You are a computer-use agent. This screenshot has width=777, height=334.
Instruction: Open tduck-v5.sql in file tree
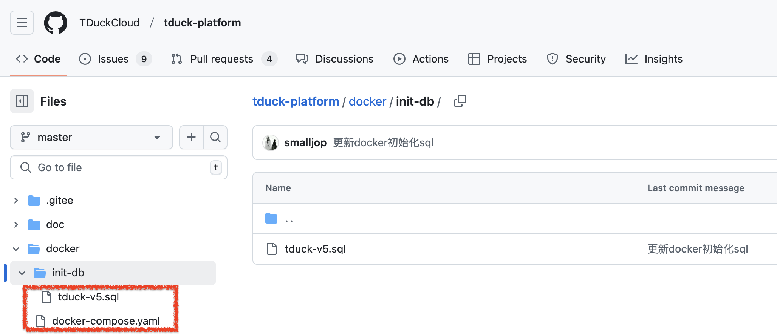tap(88, 297)
